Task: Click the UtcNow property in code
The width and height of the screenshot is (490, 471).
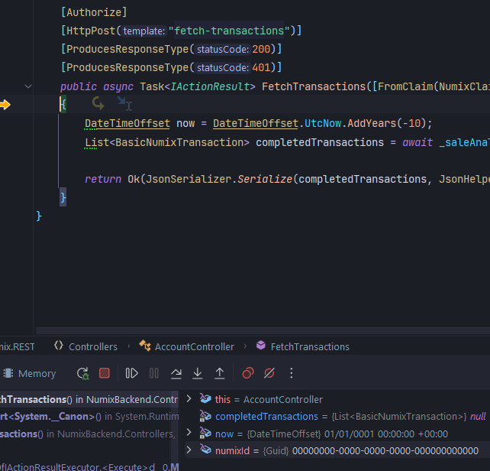Action: tap(323, 123)
